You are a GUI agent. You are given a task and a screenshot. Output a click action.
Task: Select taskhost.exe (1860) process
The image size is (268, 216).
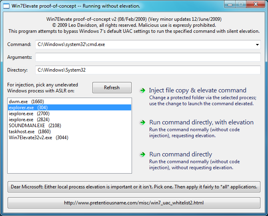pyautogui.click(x=70, y=132)
